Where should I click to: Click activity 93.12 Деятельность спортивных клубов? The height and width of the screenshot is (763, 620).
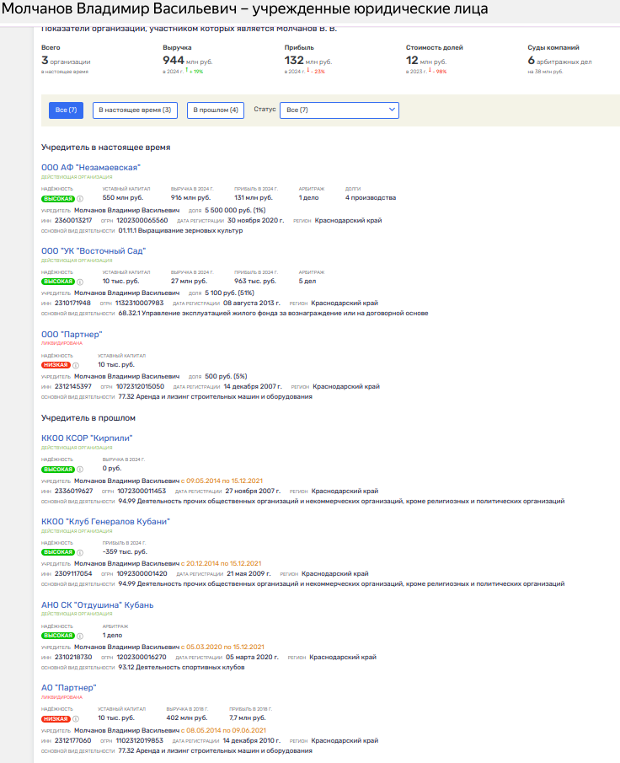pyautogui.click(x=181, y=668)
